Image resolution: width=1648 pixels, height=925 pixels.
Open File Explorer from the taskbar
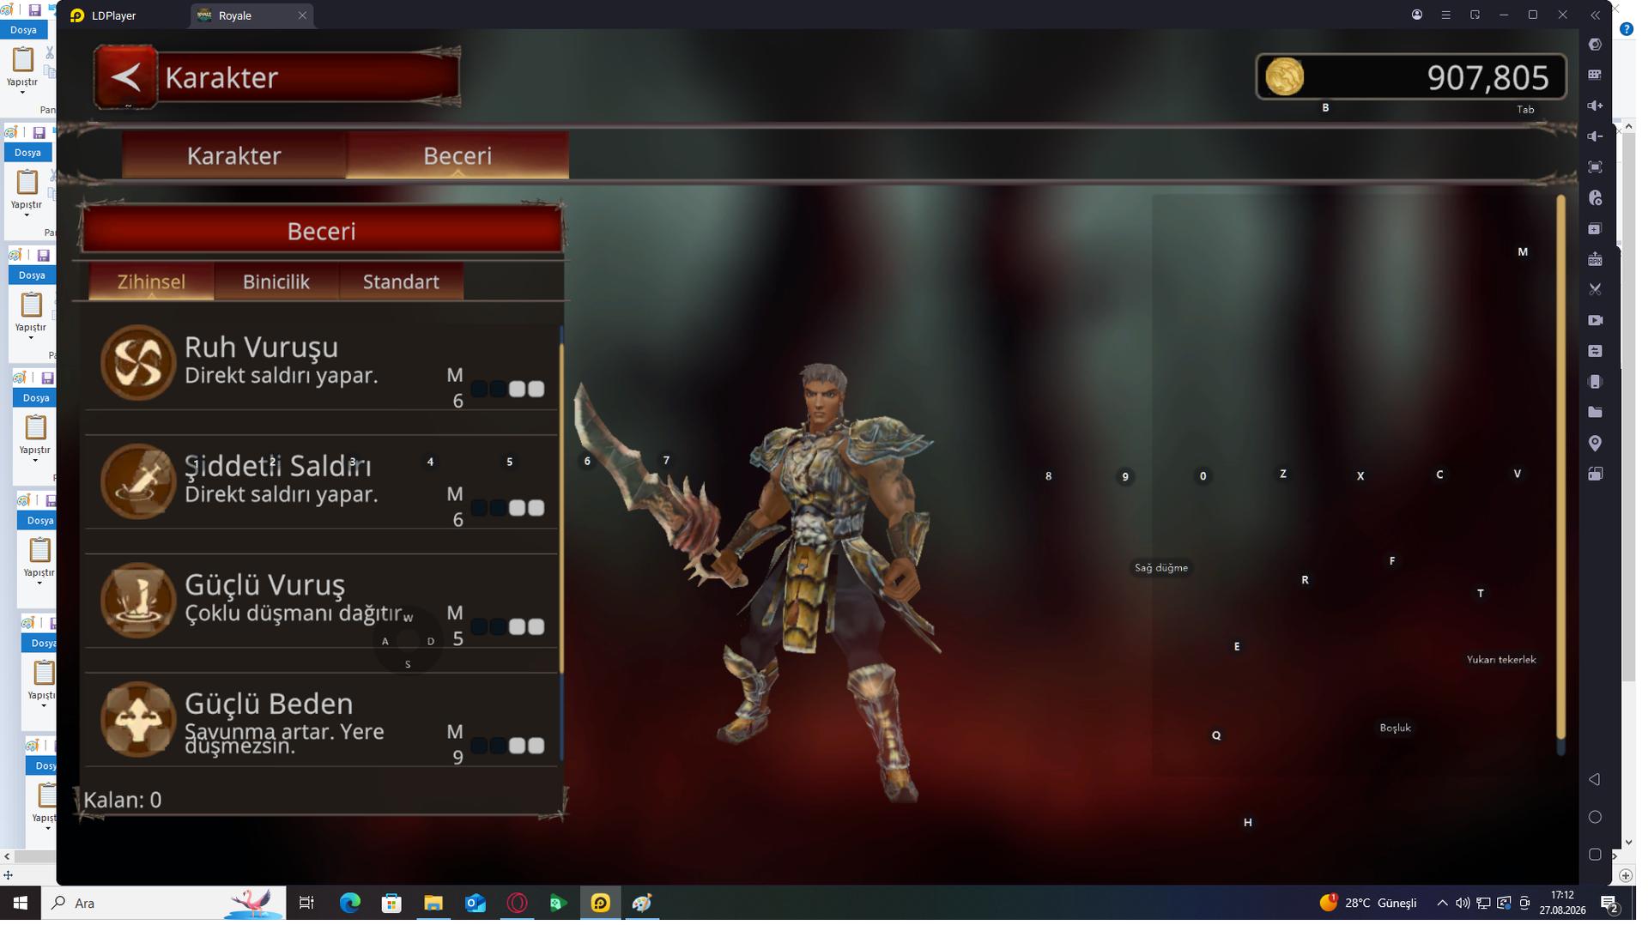coord(433,904)
